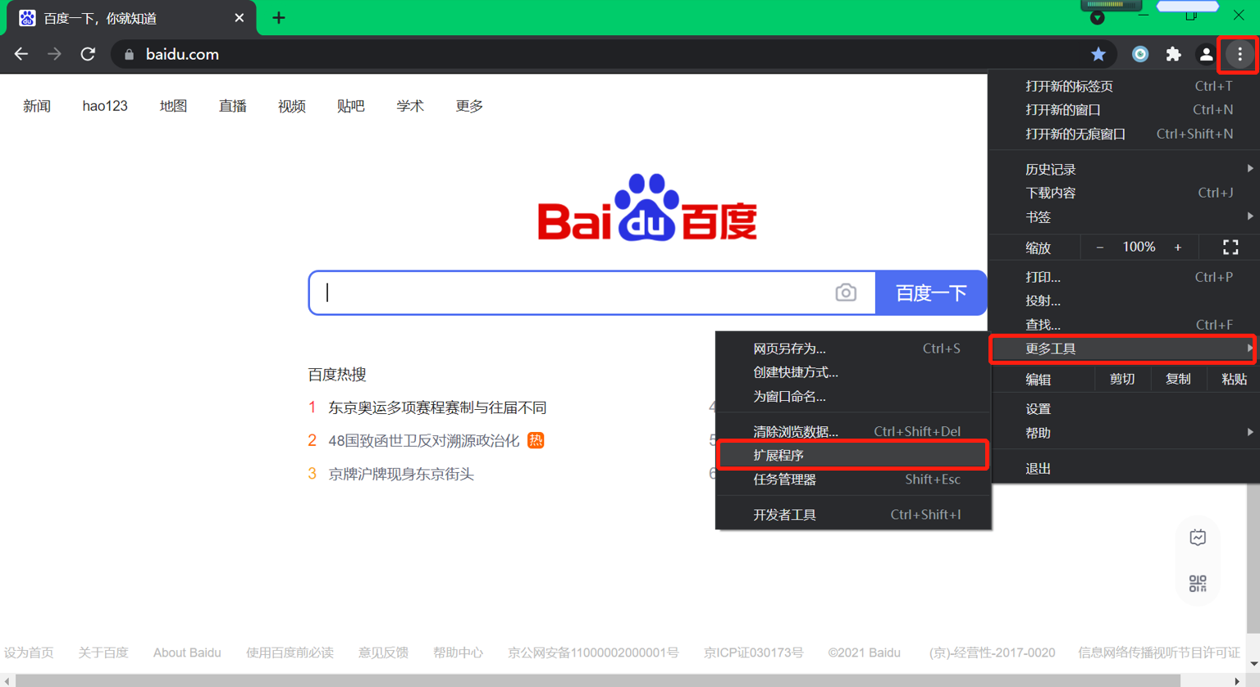Open the 地图 link

tap(173, 106)
